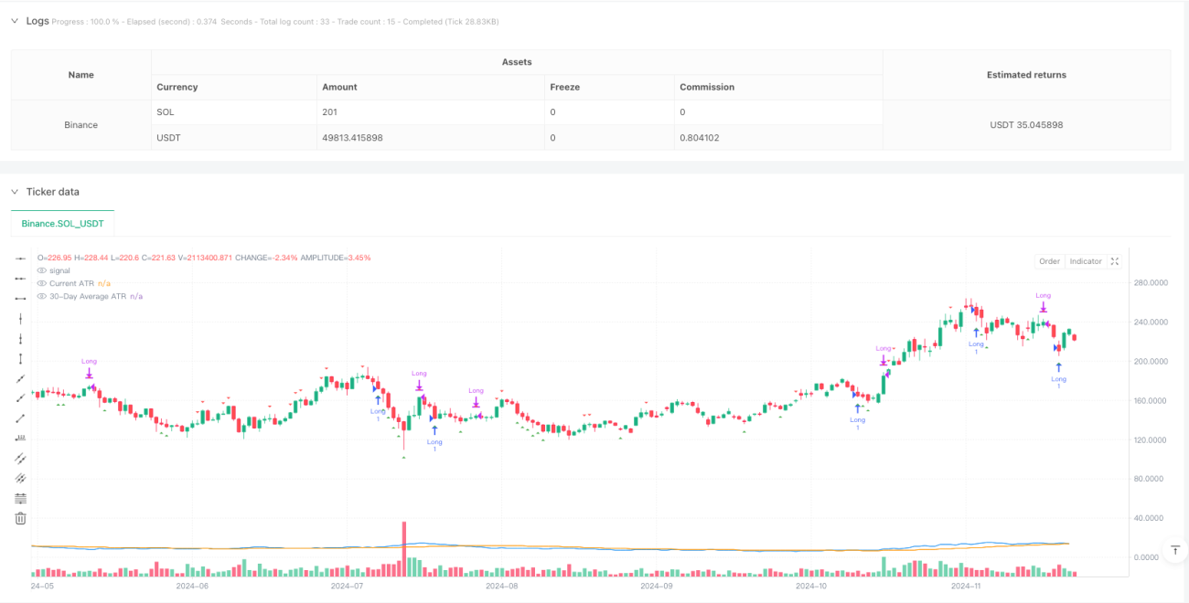Image resolution: width=1189 pixels, height=603 pixels.
Task: Choose the parallel straight lines tool
Action: pos(20,458)
